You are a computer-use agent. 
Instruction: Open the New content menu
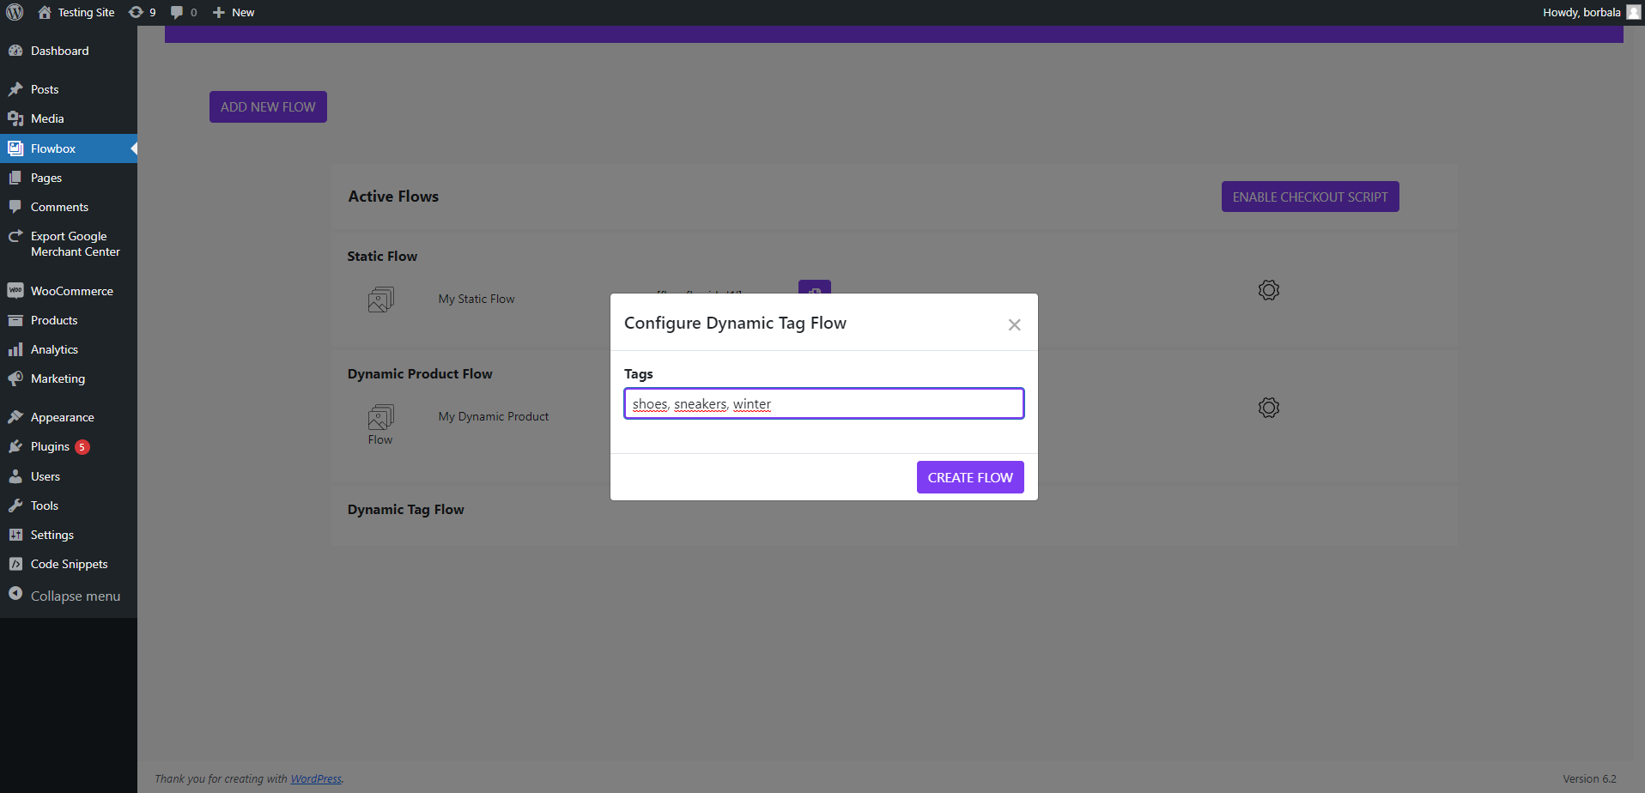pos(234,12)
